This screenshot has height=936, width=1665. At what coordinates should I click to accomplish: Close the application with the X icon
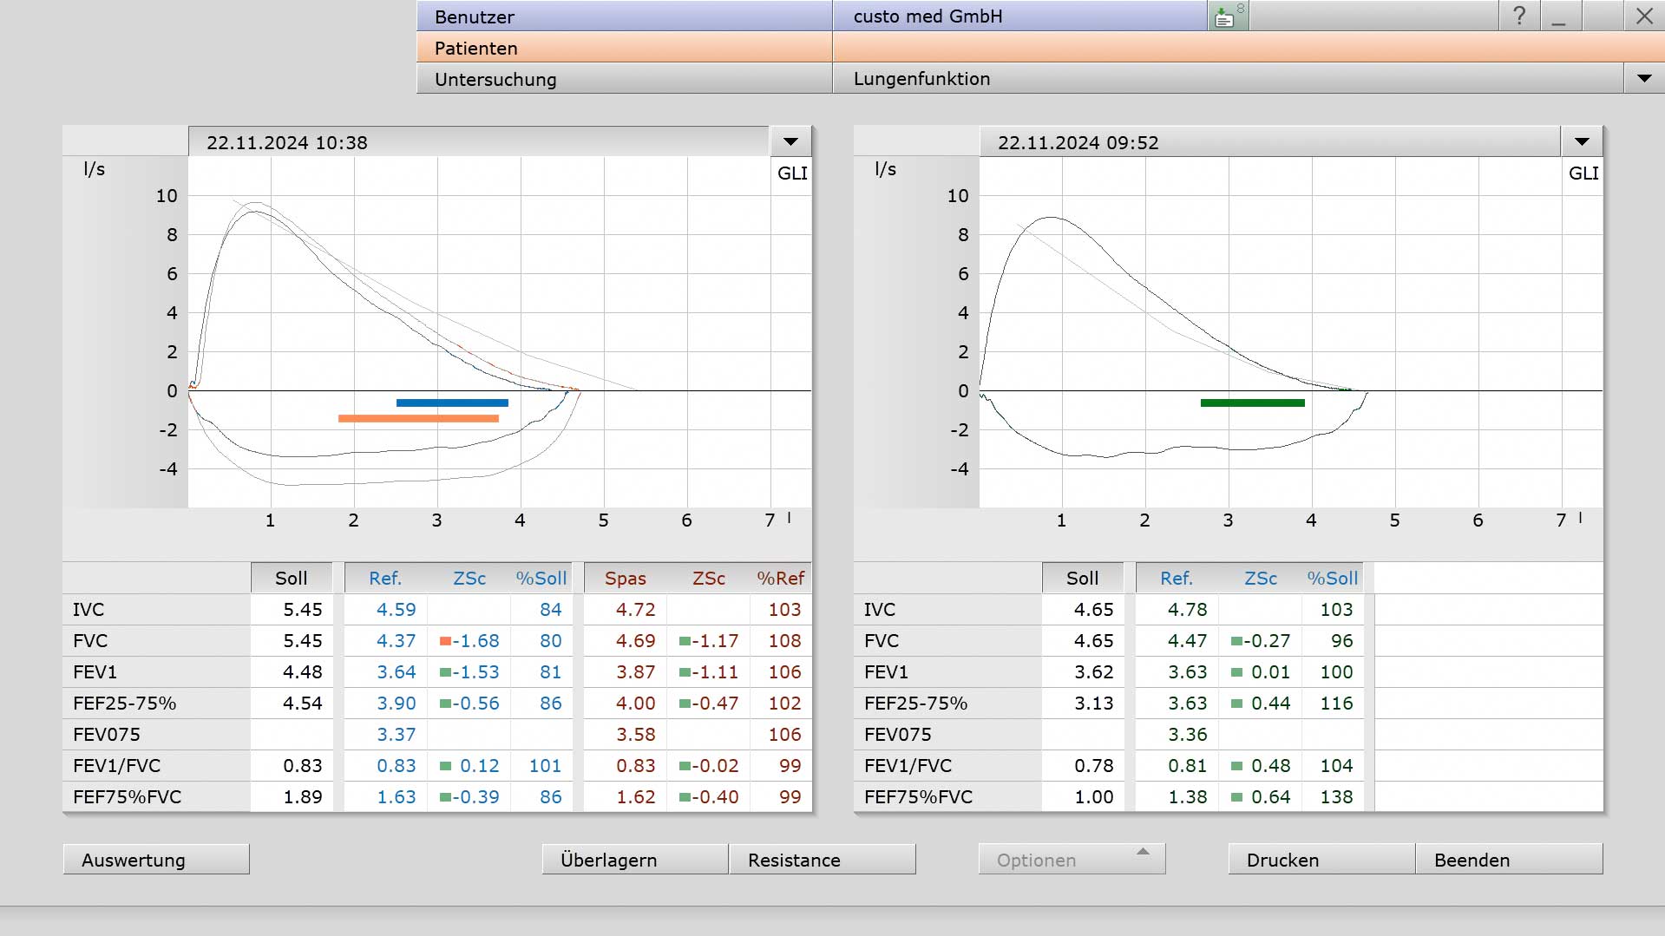click(1644, 16)
